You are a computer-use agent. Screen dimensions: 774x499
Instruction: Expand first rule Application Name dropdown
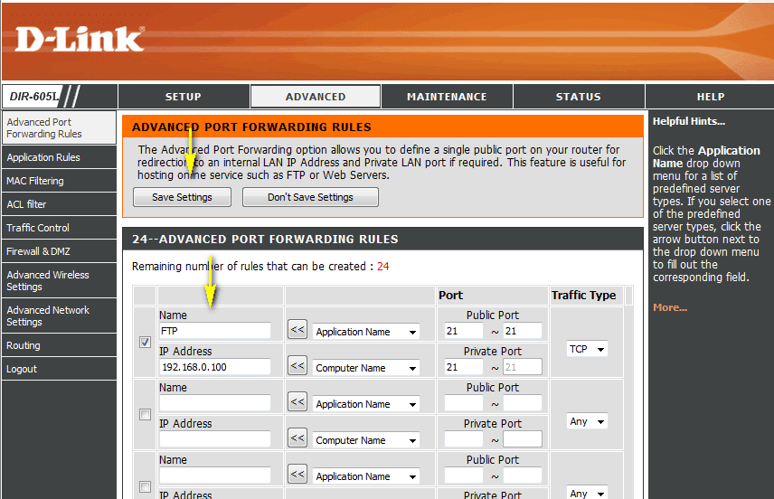point(366,332)
